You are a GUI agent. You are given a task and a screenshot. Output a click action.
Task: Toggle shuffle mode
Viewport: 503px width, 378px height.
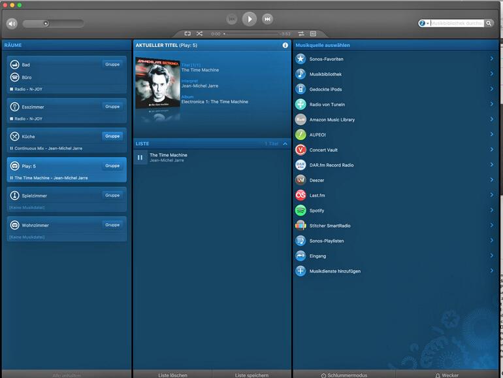(x=199, y=33)
